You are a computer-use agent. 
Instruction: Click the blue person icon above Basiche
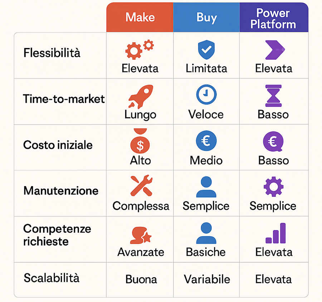(x=206, y=233)
